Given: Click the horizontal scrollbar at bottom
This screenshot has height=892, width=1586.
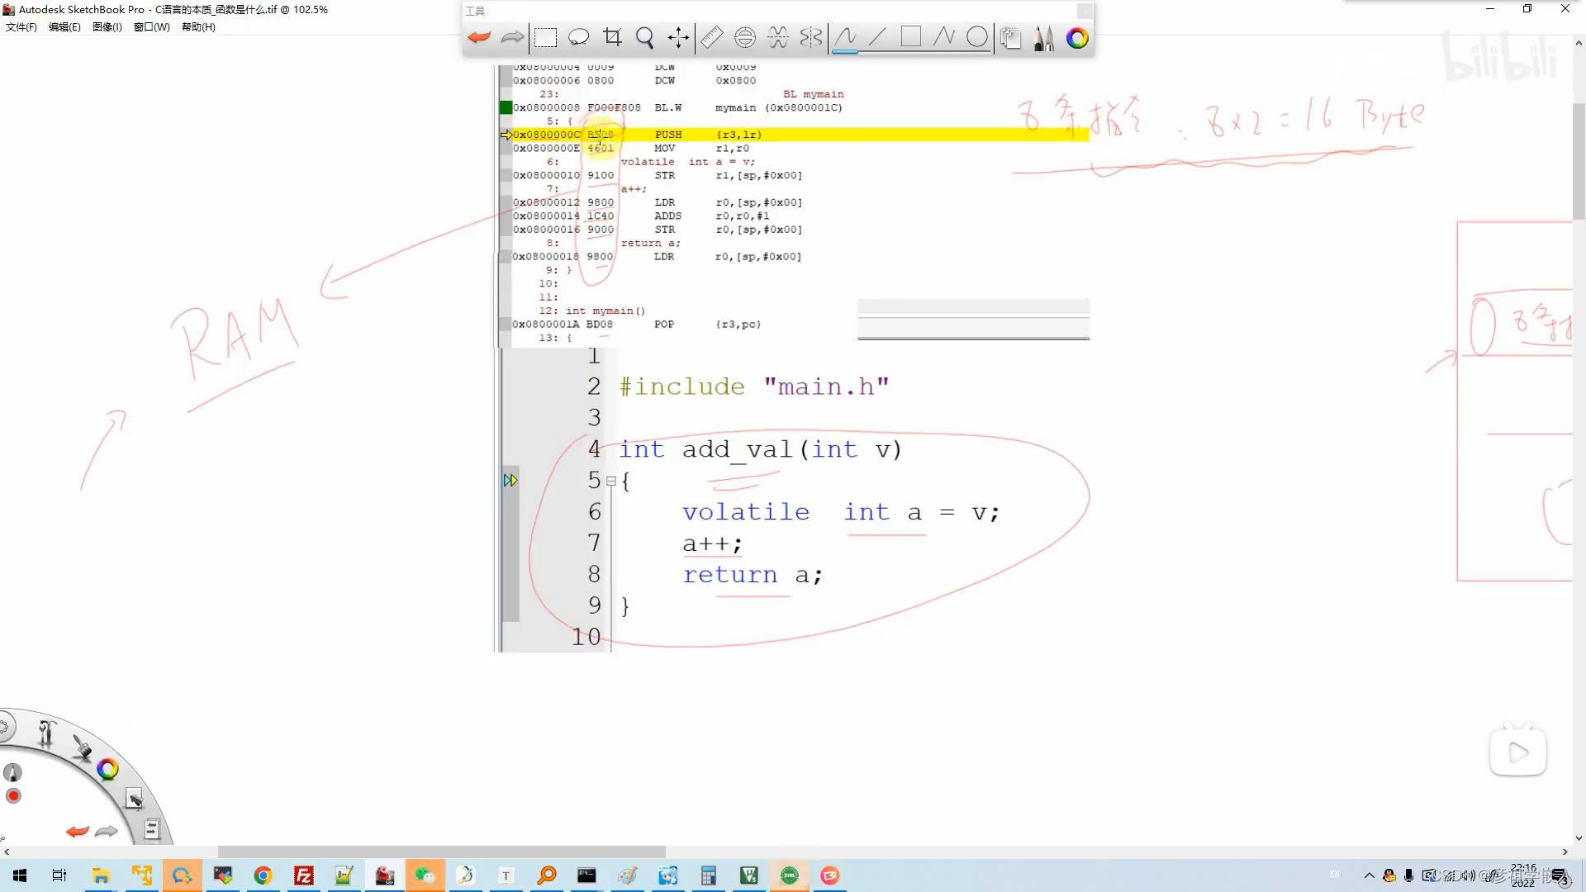Looking at the screenshot, I should [x=441, y=852].
